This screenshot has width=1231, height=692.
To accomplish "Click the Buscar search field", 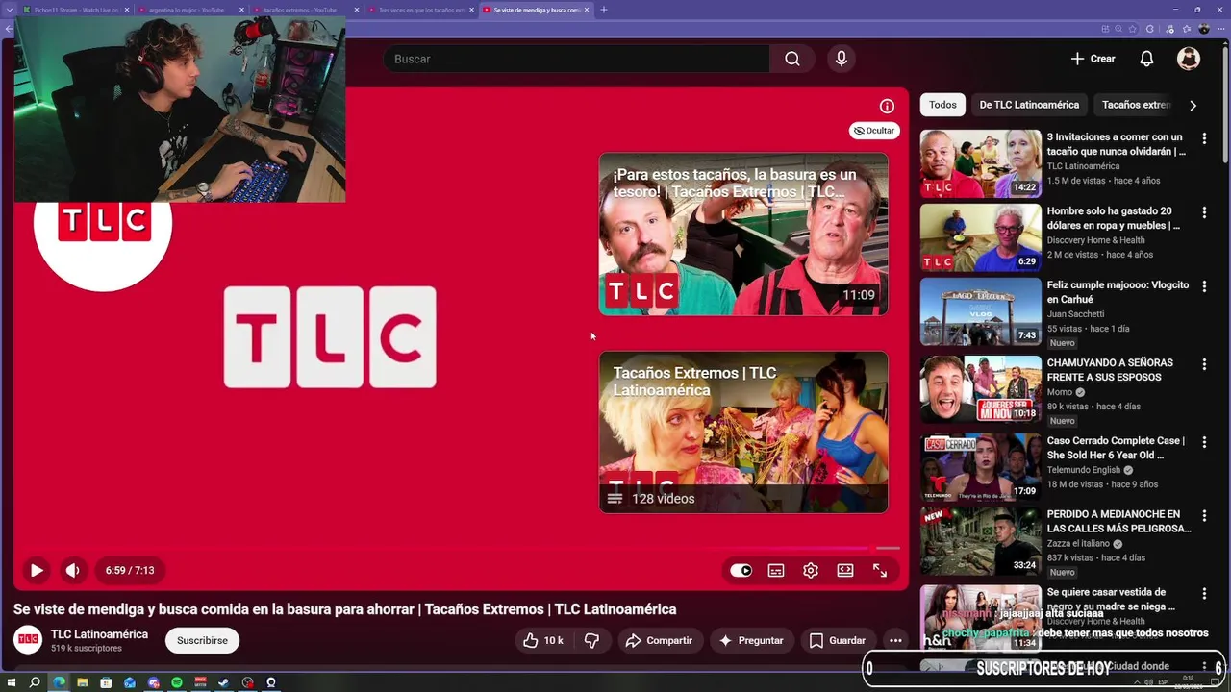I will pos(576,59).
